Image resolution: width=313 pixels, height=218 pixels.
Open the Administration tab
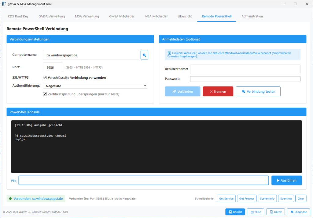252,16
